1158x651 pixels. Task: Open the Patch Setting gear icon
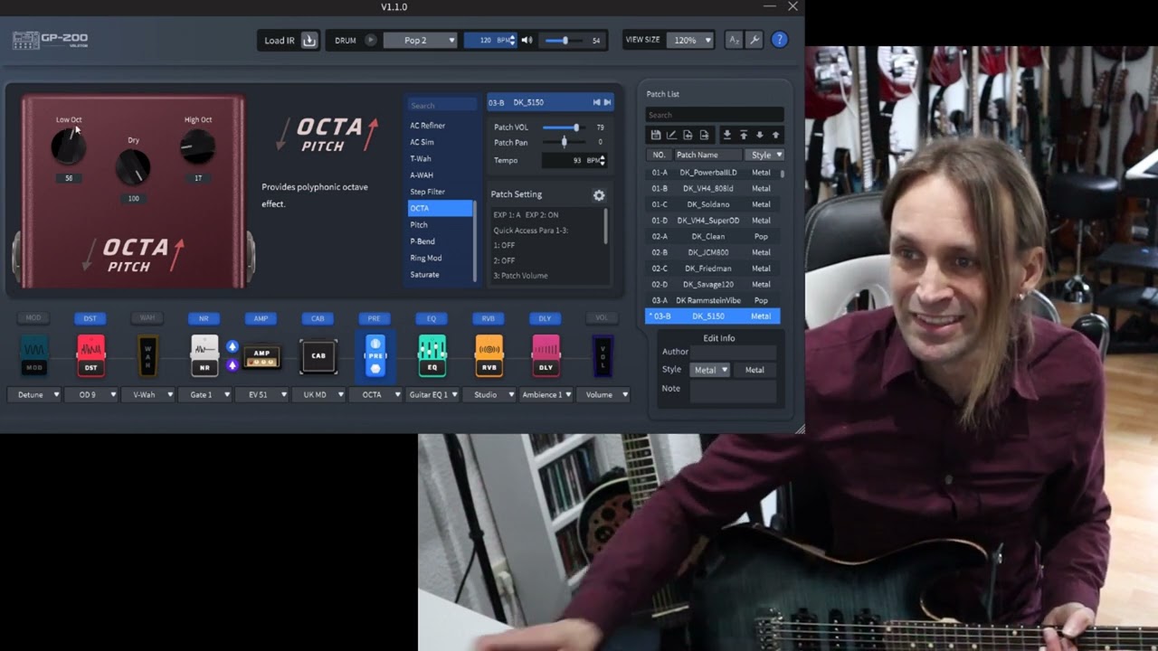click(598, 195)
